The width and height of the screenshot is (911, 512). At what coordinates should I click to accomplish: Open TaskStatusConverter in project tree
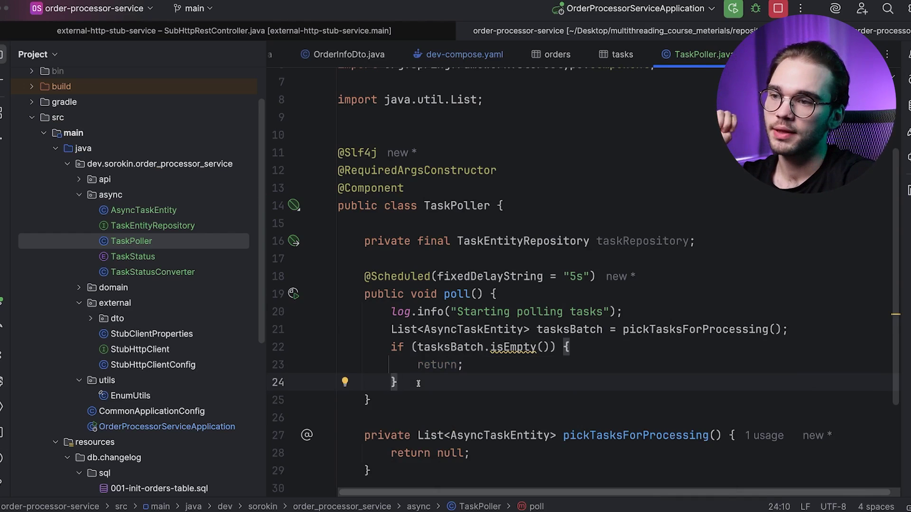pyautogui.click(x=152, y=272)
